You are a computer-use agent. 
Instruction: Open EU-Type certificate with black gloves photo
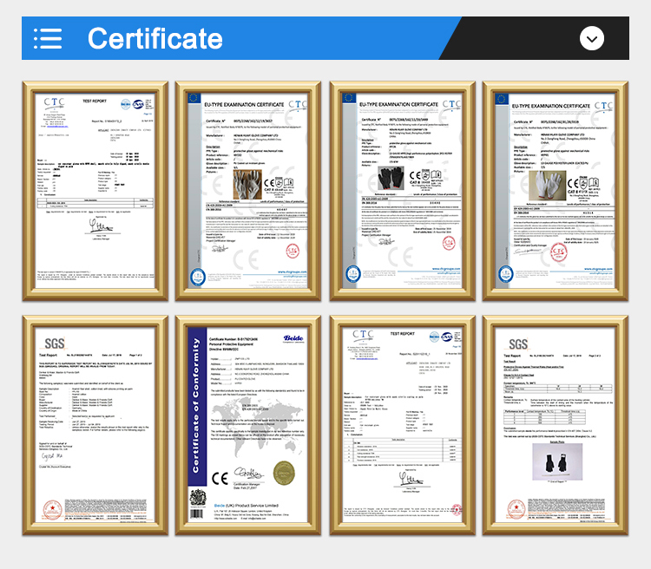402,191
